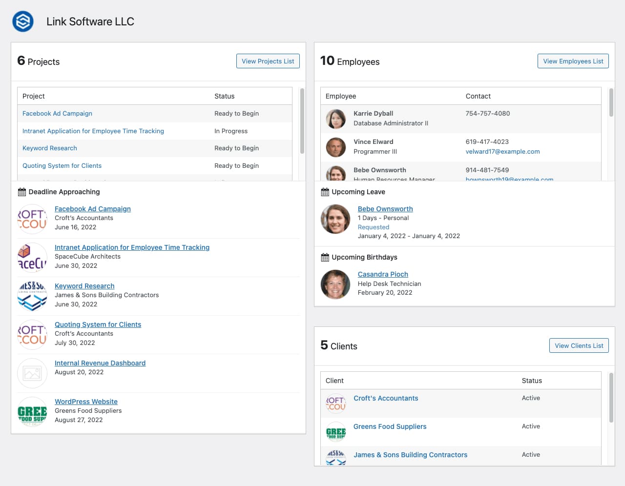Email Vince Elward via velward17@example.com link
The height and width of the screenshot is (486, 625).
[x=502, y=152]
